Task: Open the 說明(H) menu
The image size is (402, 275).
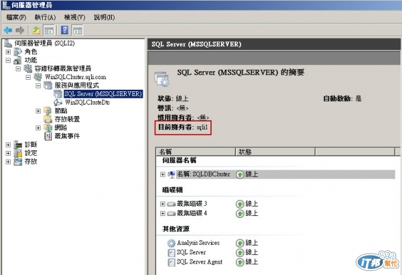Action: (x=105, y=17)
